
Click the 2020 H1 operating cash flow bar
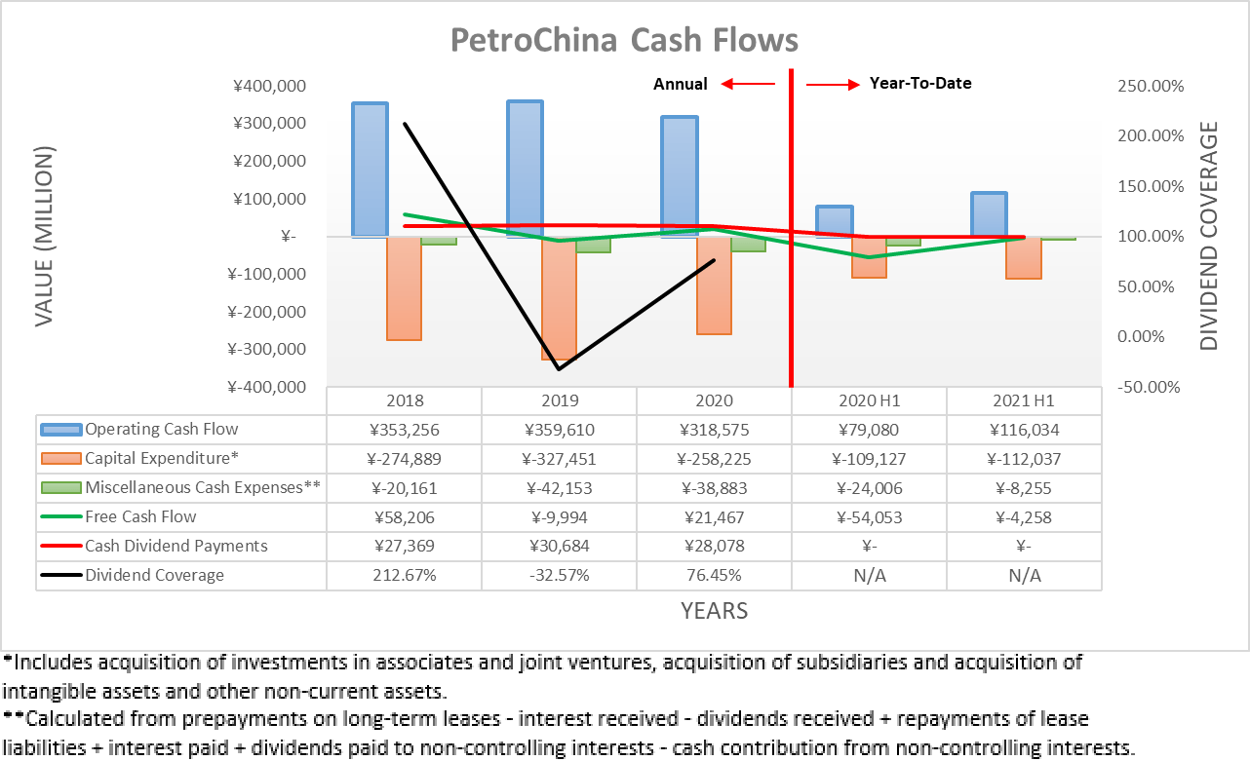click(835, 221)
